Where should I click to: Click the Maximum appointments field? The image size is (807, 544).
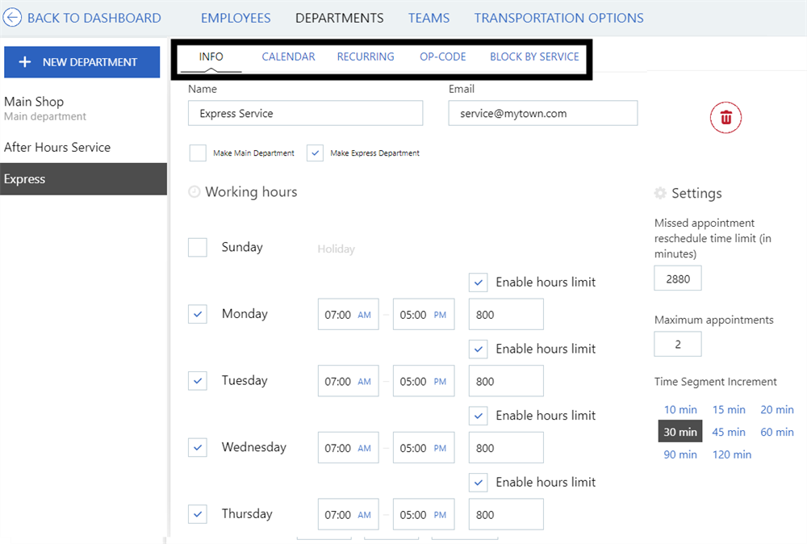(678, 344)
